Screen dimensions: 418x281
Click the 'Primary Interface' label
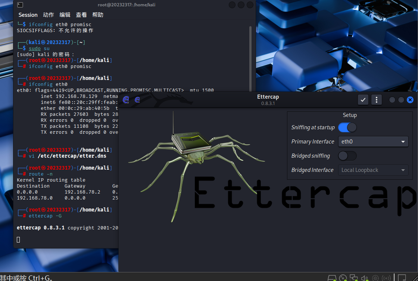point(313,142)
